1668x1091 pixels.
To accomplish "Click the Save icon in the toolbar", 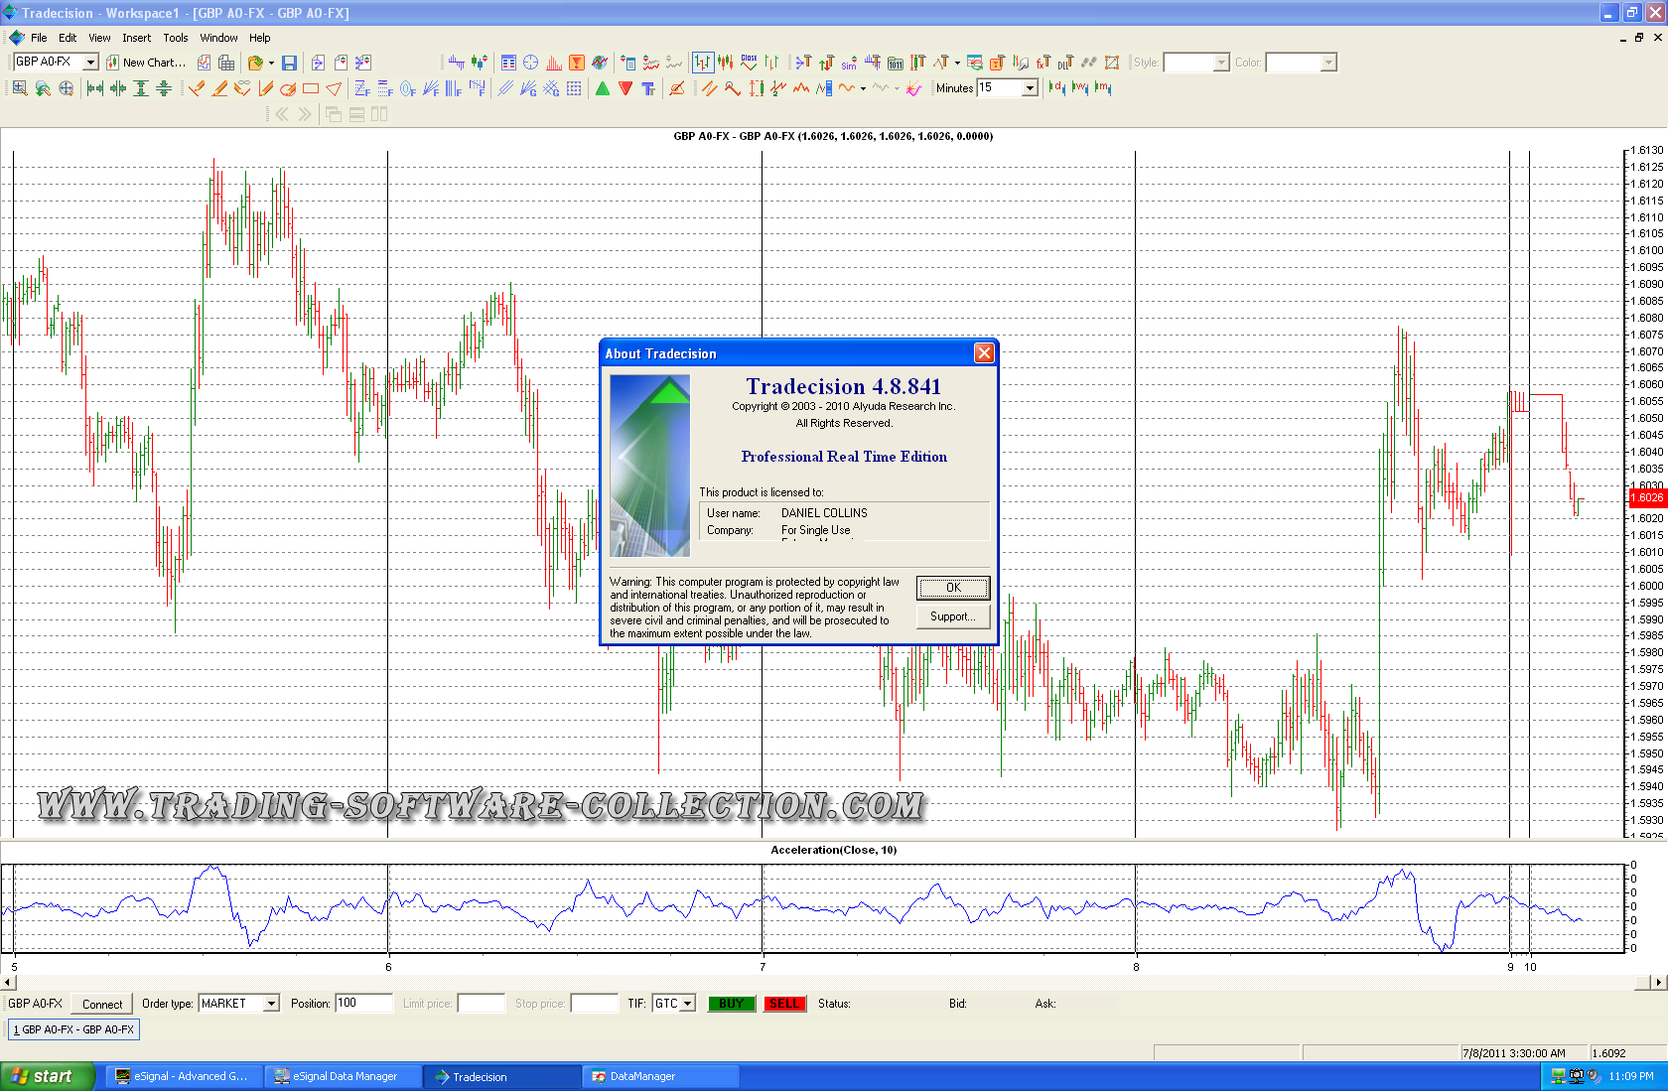I will 289,63.
